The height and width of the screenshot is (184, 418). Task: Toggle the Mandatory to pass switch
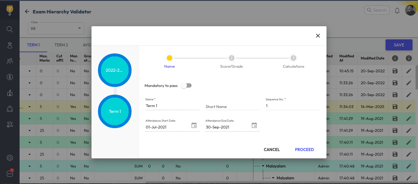pyautogui.click(x=186, y=86)
